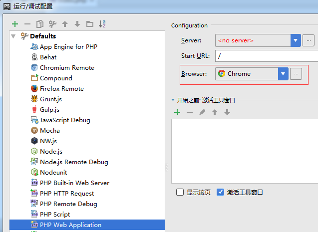Add a new configuration with green plus
Image resolution: width=318 pixels, height=232 pixels.
[x=15, y=24]
